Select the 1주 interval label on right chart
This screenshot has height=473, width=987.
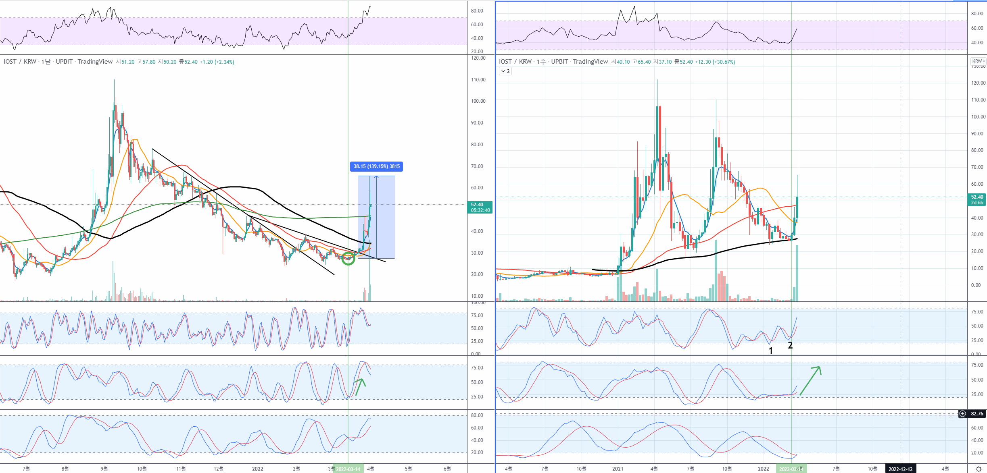point(541,62)
